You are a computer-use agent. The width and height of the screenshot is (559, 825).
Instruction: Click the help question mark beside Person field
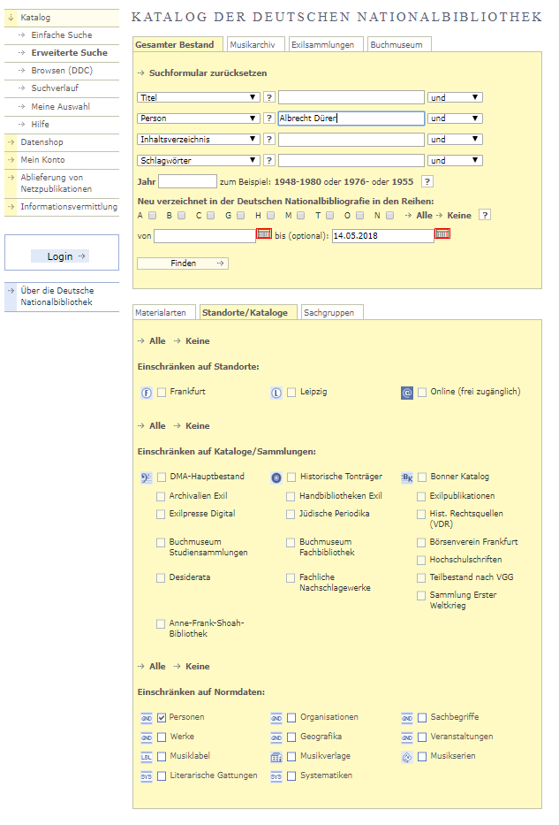point(269,118)
